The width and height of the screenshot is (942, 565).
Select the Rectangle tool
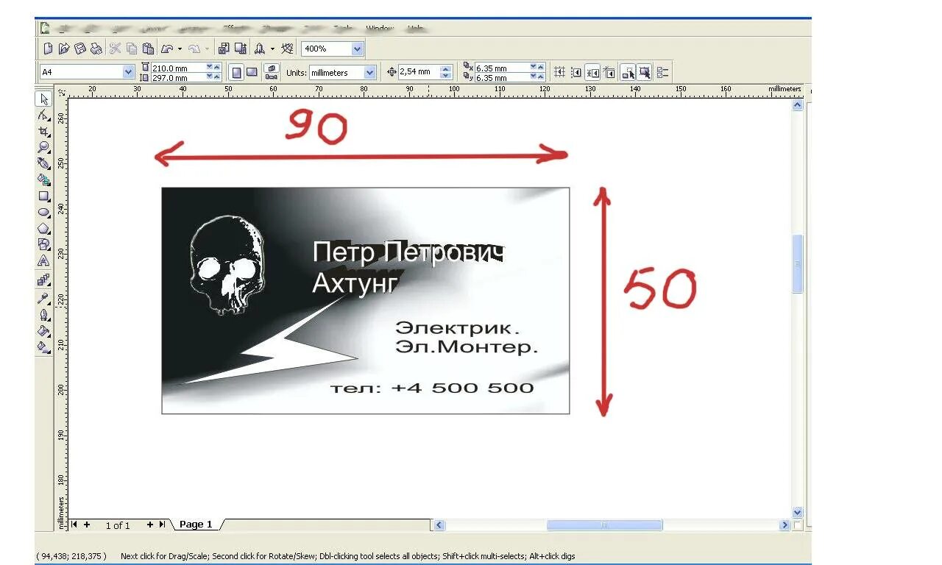pyautogui.click(x=44, y=196)
